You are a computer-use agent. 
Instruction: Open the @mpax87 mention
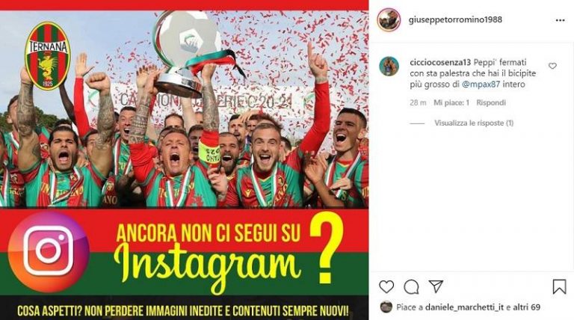[481, 84]
